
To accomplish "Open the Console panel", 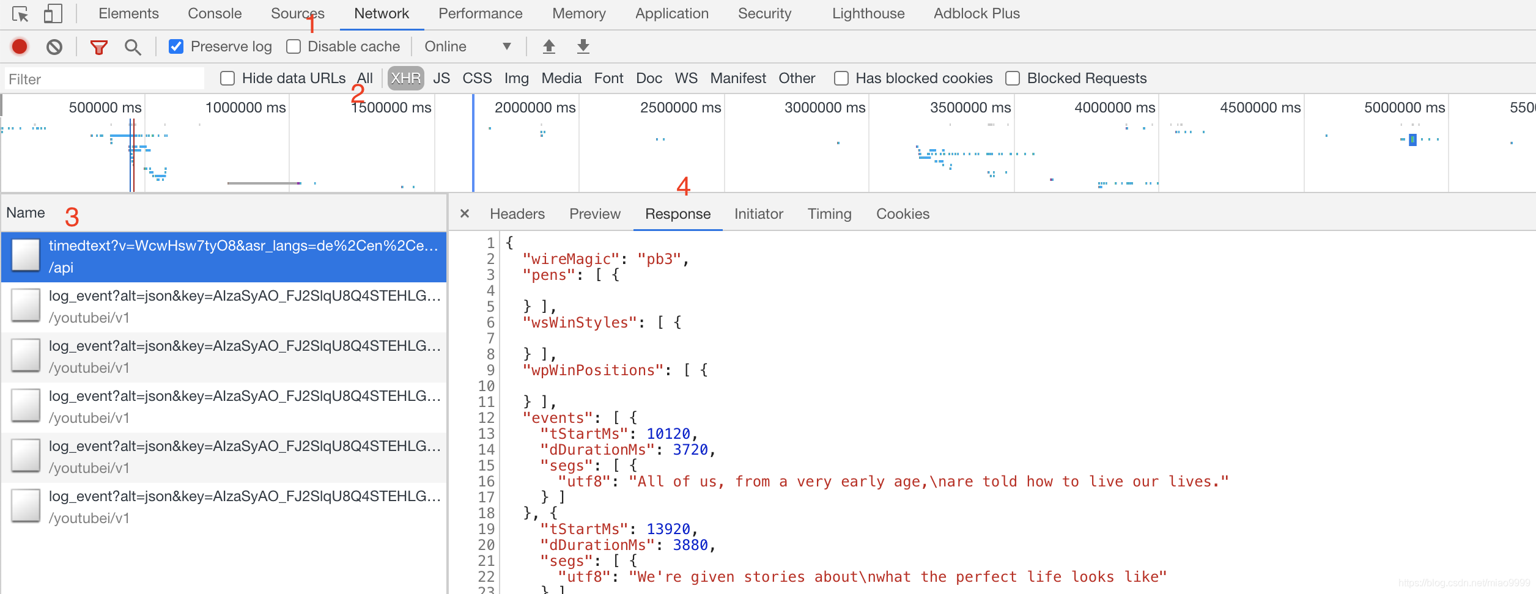I will pyautogui.click(x=215, y=13).
